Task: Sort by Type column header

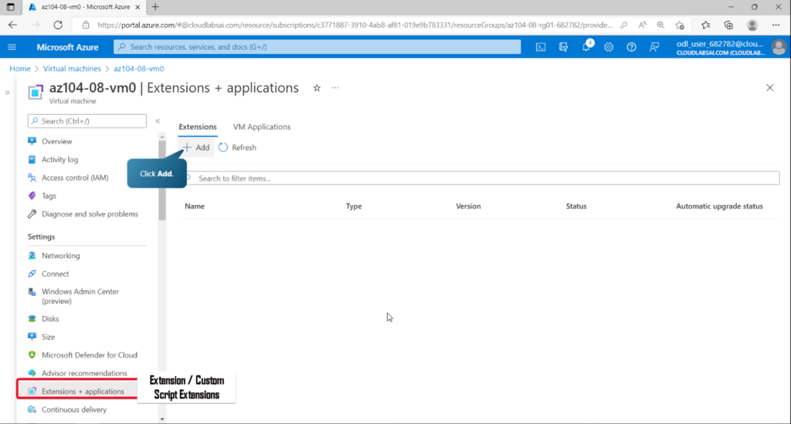Action: (354, 206)
